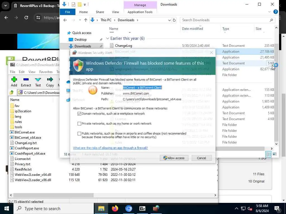
Task: Select Desktop in Quick access
Action: [x=80, y=40]
